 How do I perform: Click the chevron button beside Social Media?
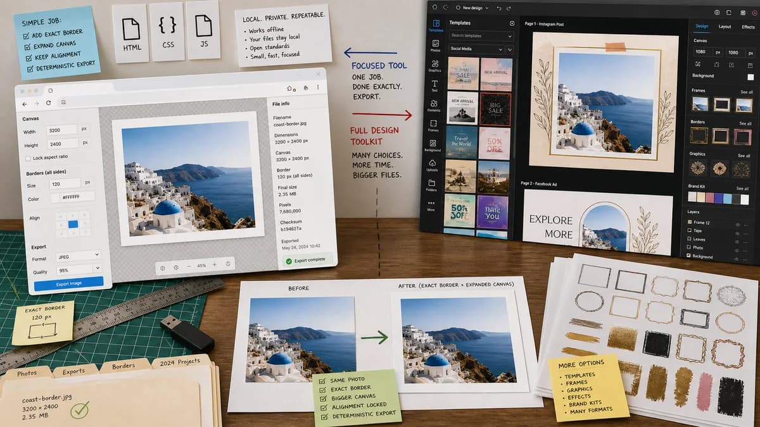pyautogui.click(x=510, y=49)
